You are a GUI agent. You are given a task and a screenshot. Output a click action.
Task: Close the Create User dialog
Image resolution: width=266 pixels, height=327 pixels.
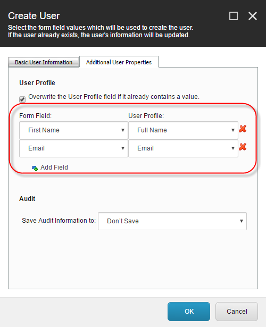[x=253, y=16]
